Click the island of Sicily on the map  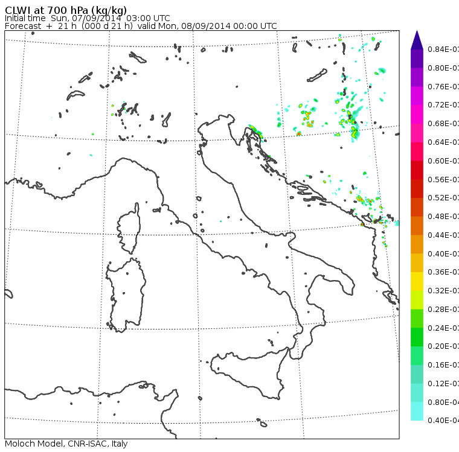(249, 372)
